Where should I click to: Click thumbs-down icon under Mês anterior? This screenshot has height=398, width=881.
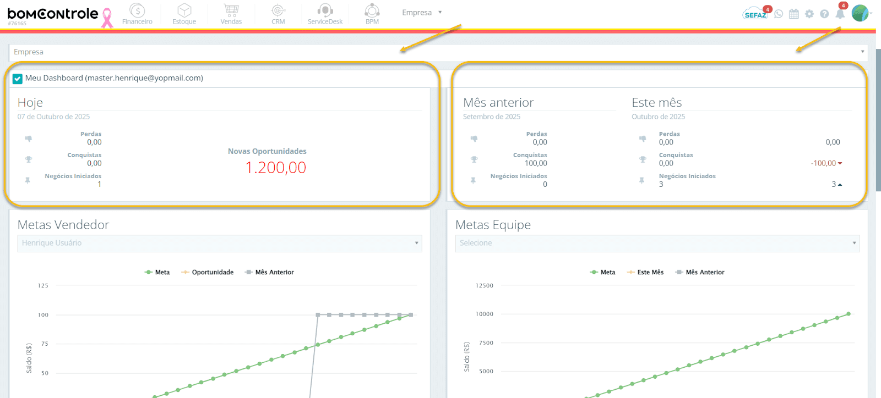pos(474,139)
